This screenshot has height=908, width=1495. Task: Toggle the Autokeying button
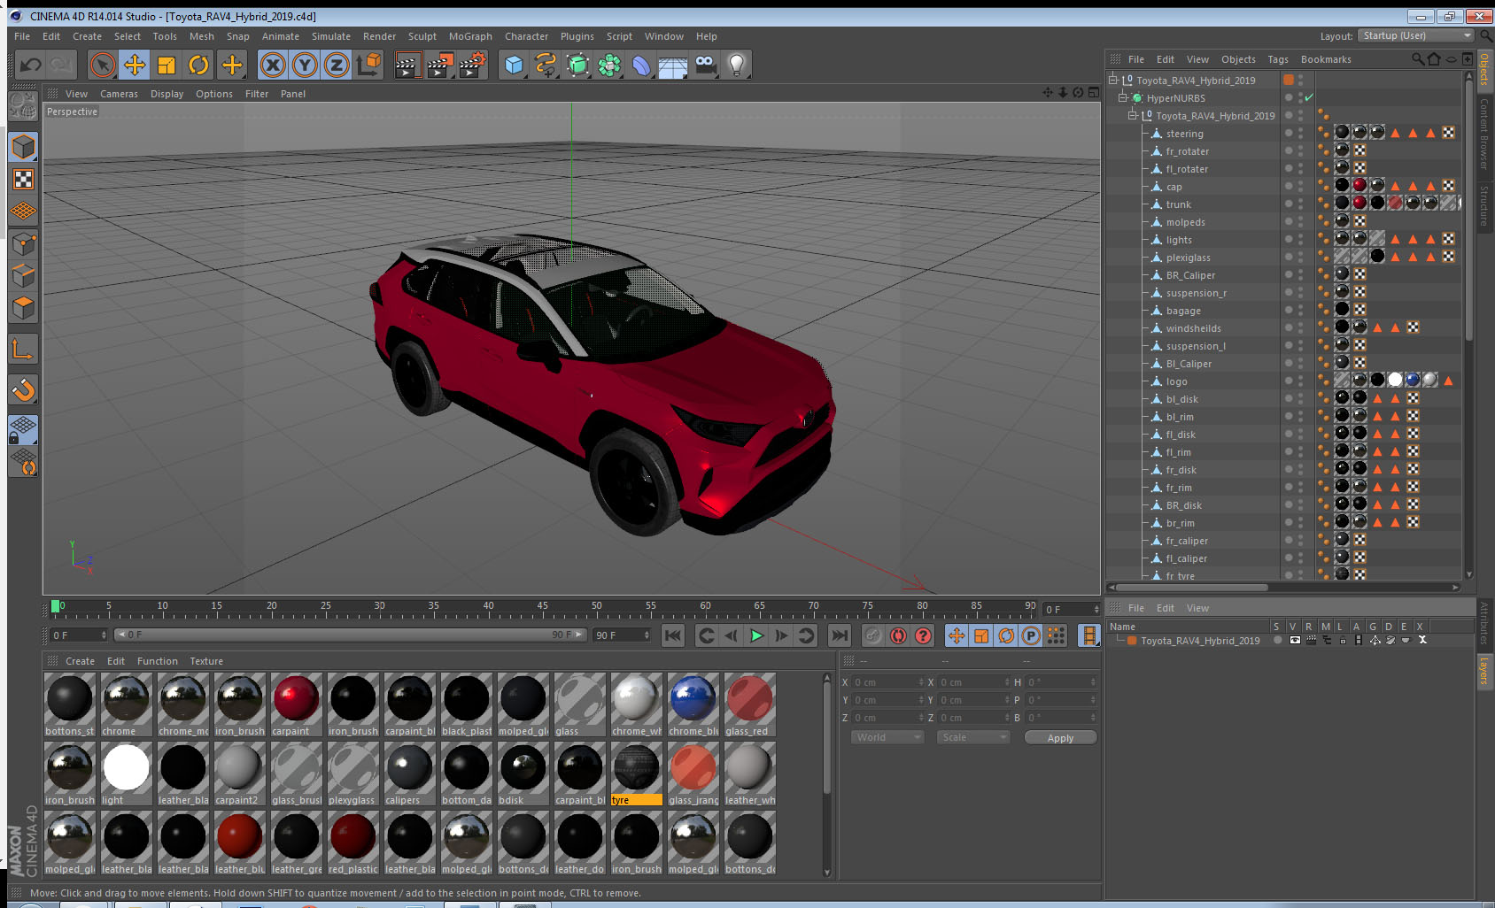(x=898, y=635)
